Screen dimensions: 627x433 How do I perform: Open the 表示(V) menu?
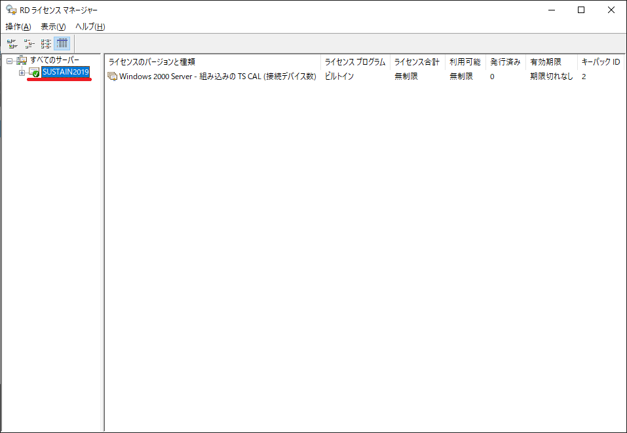click(53, 27)
